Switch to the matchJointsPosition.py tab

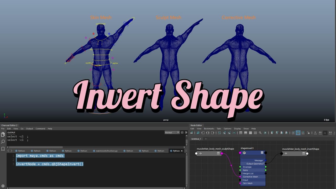pyautogui.click(x=105, y=151)
